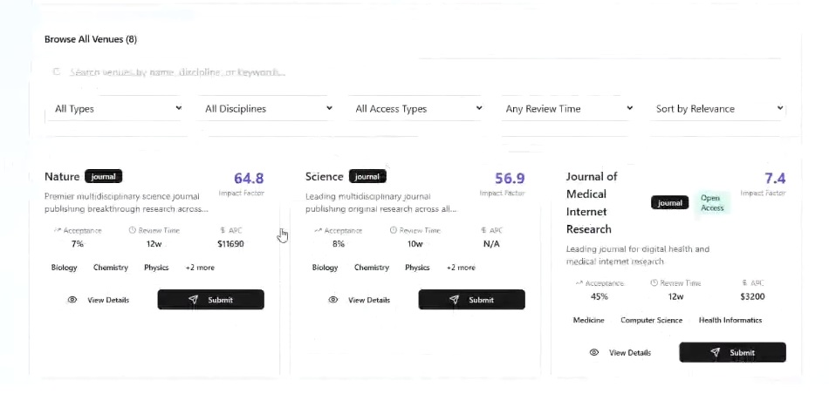Open the All Types dropdown

click(x=118, y=109)
